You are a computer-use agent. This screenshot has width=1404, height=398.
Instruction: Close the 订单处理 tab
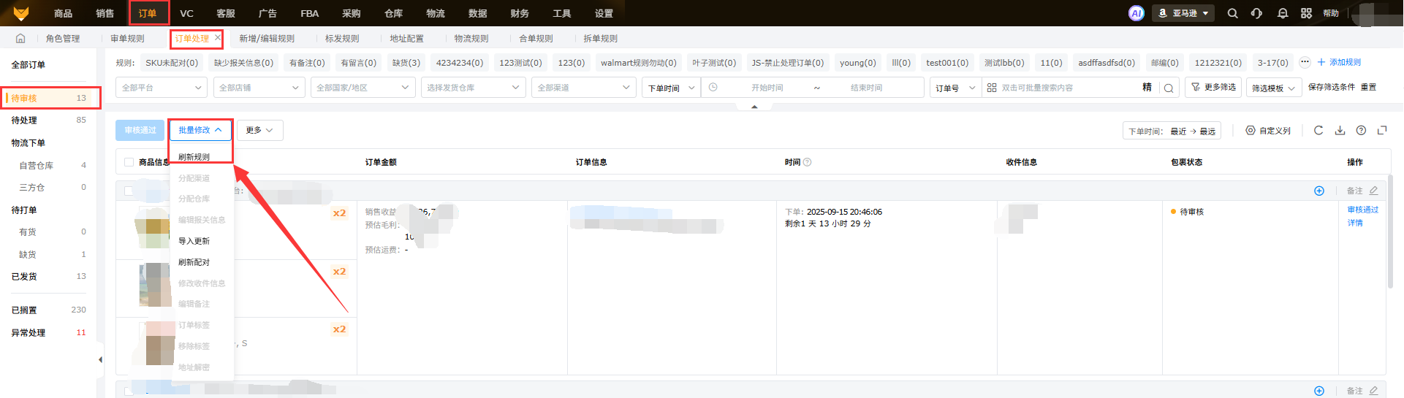point(218,37)
